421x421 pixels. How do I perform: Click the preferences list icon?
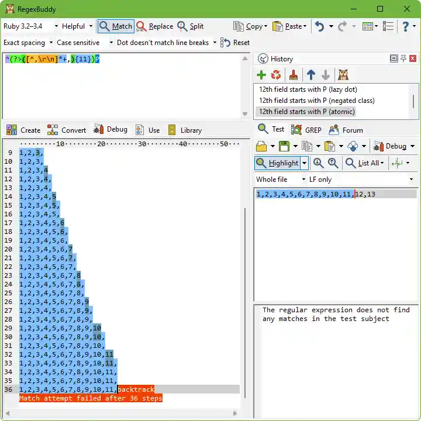coord(388,26)
